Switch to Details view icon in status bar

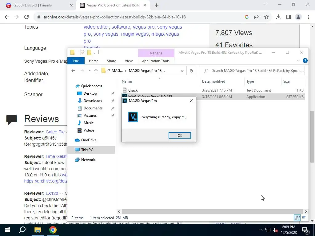click(x=297, y=218)
